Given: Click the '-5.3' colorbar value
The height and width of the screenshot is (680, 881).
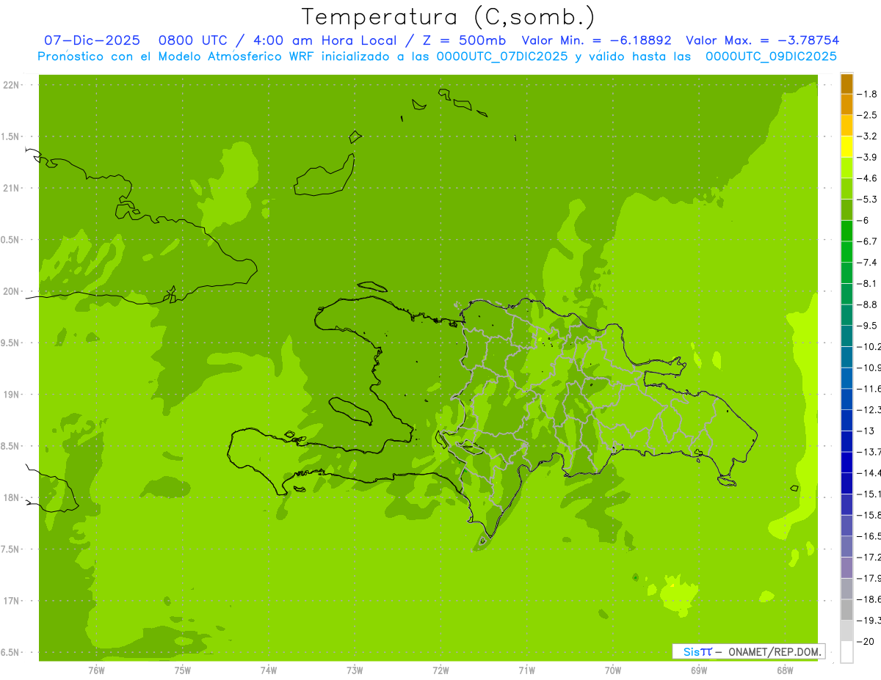Looking at the screenshot, I should (x=867, y=199).
